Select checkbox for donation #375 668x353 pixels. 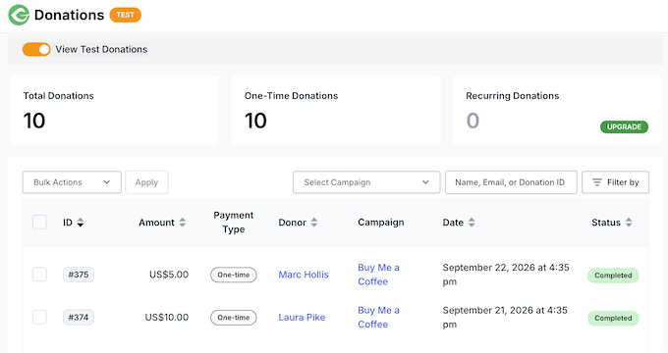pyautogui.click(x=39, y=275)
